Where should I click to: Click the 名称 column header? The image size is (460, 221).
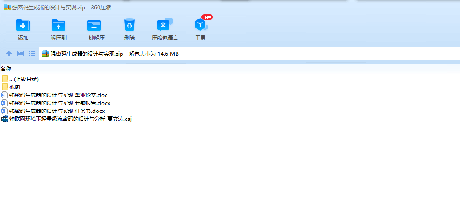(x=6, y=69)
